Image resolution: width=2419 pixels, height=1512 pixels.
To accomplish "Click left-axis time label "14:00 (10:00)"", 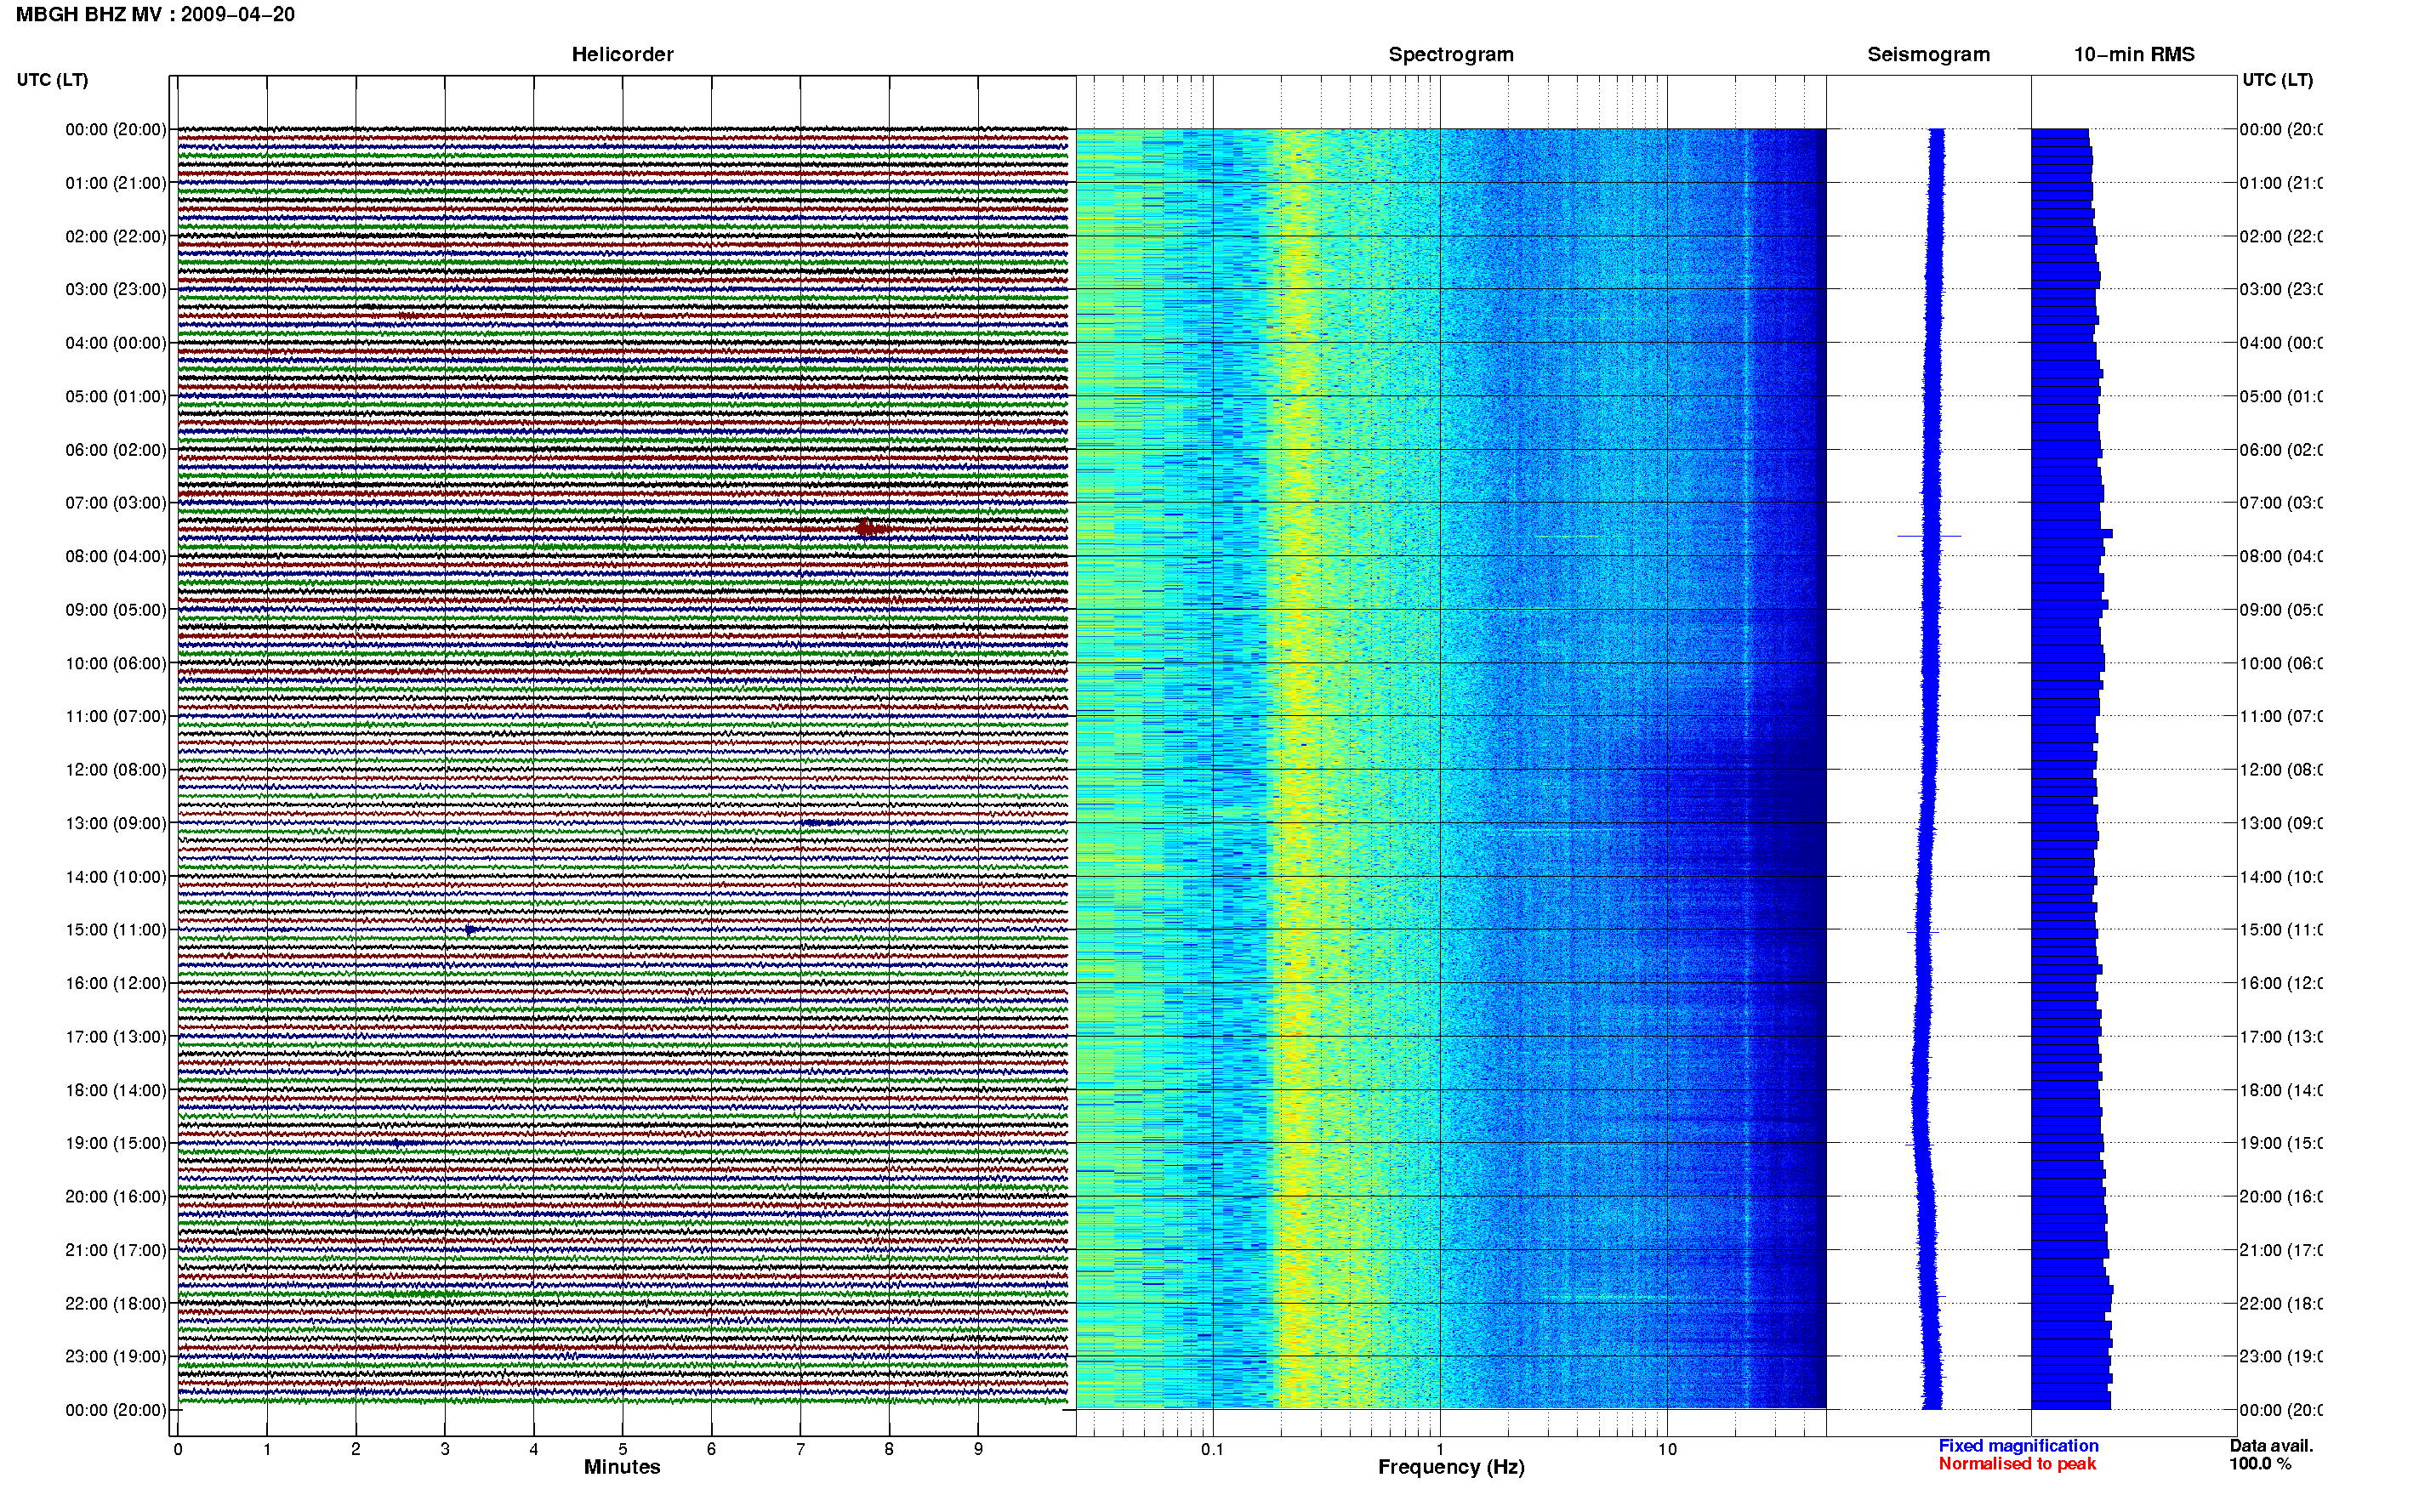I will coord(116,877).
